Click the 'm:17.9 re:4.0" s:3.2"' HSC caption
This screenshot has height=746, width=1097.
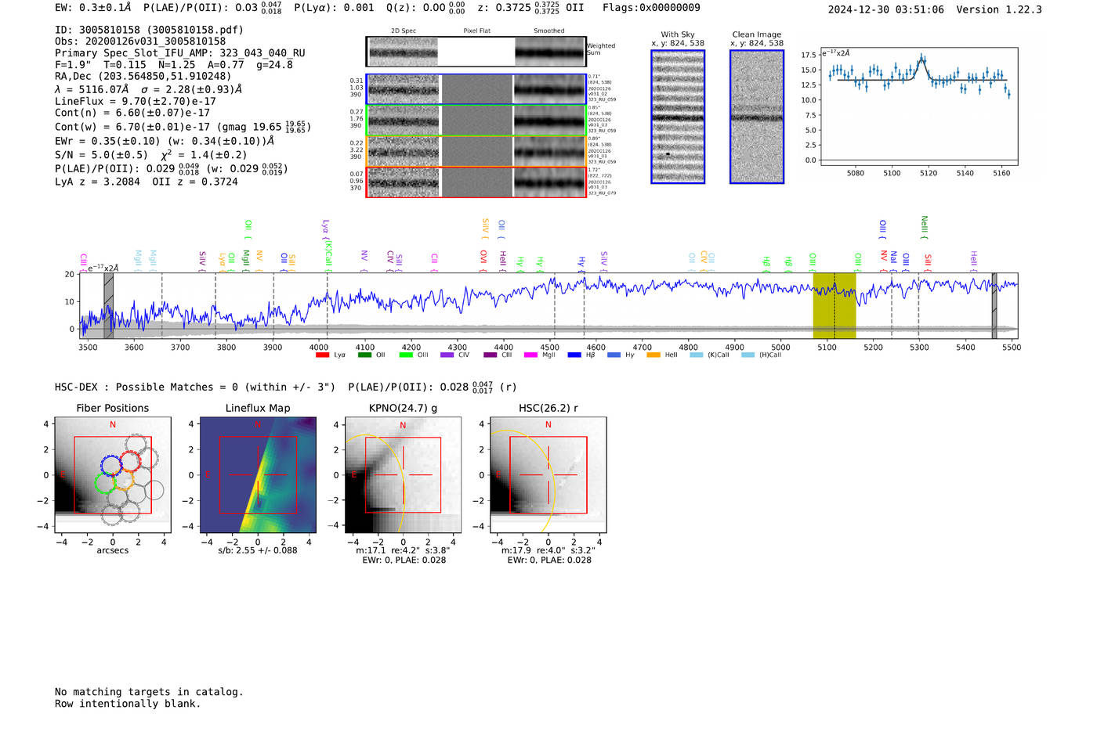(x=548, y=550)
